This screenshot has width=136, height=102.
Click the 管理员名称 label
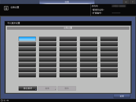coord(98,10)
